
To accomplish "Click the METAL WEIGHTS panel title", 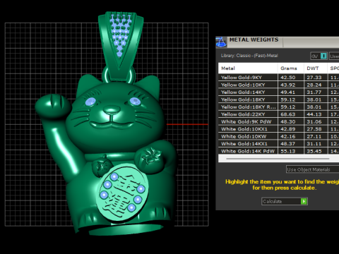I will [x=254, y=40].
